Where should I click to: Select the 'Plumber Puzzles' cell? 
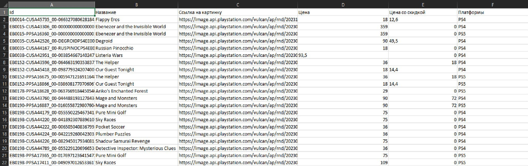click(x=136, y=134)
